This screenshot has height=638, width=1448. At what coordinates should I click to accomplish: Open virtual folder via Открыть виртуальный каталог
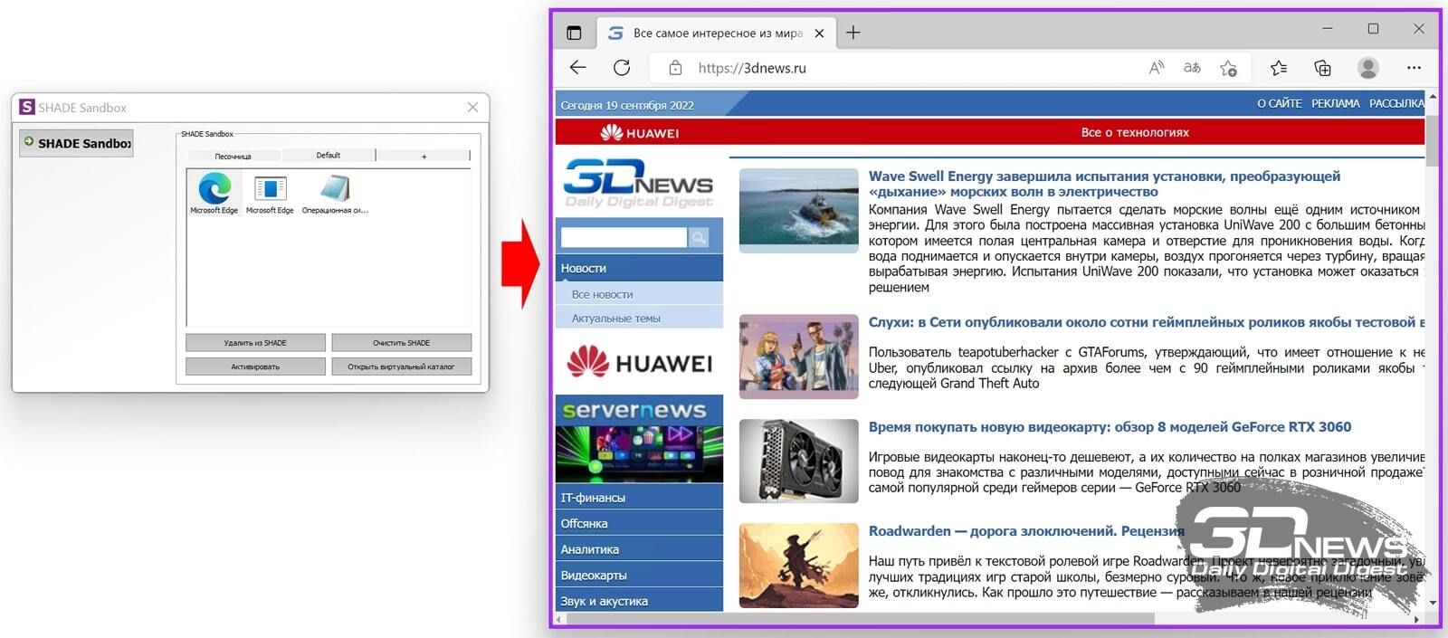point(402,367)
